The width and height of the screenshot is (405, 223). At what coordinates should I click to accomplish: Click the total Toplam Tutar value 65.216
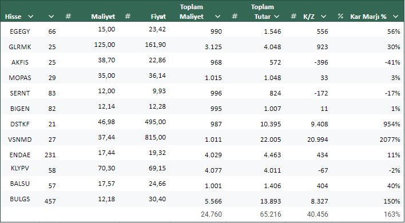[x=271, y=214]
